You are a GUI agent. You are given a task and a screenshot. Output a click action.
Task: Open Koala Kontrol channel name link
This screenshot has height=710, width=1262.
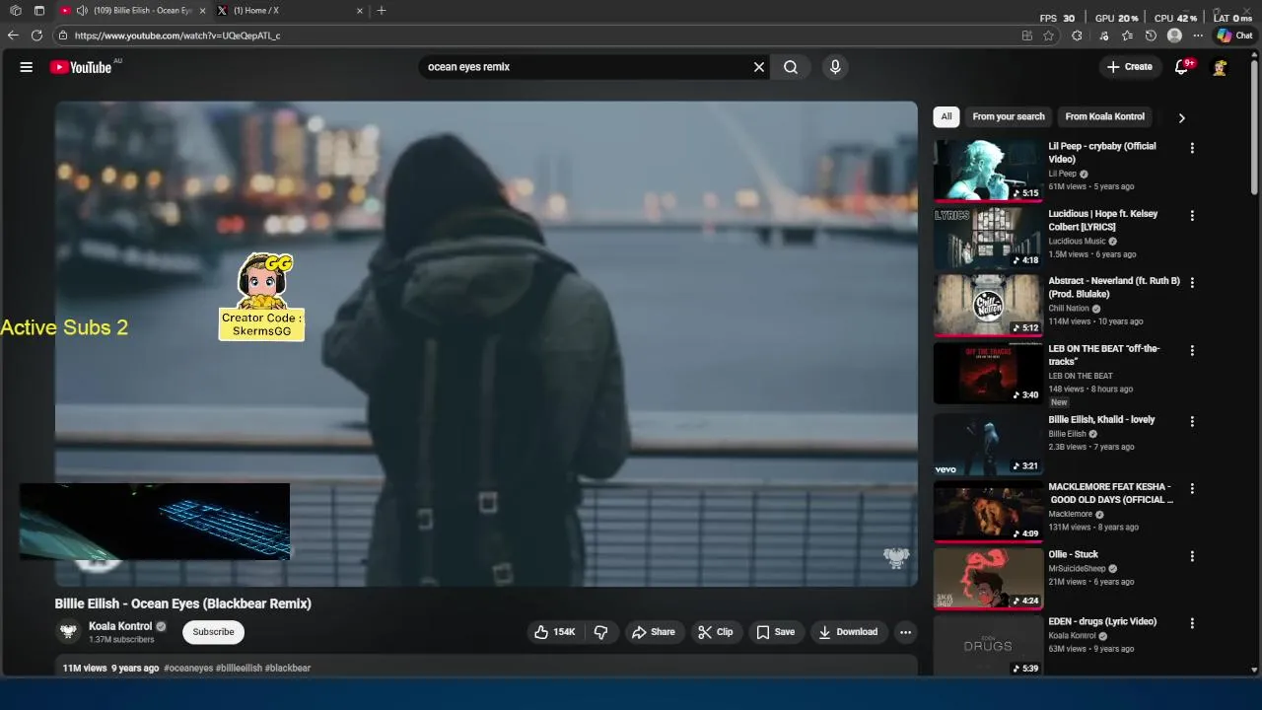pyautogui.click(x=120, y=626)
